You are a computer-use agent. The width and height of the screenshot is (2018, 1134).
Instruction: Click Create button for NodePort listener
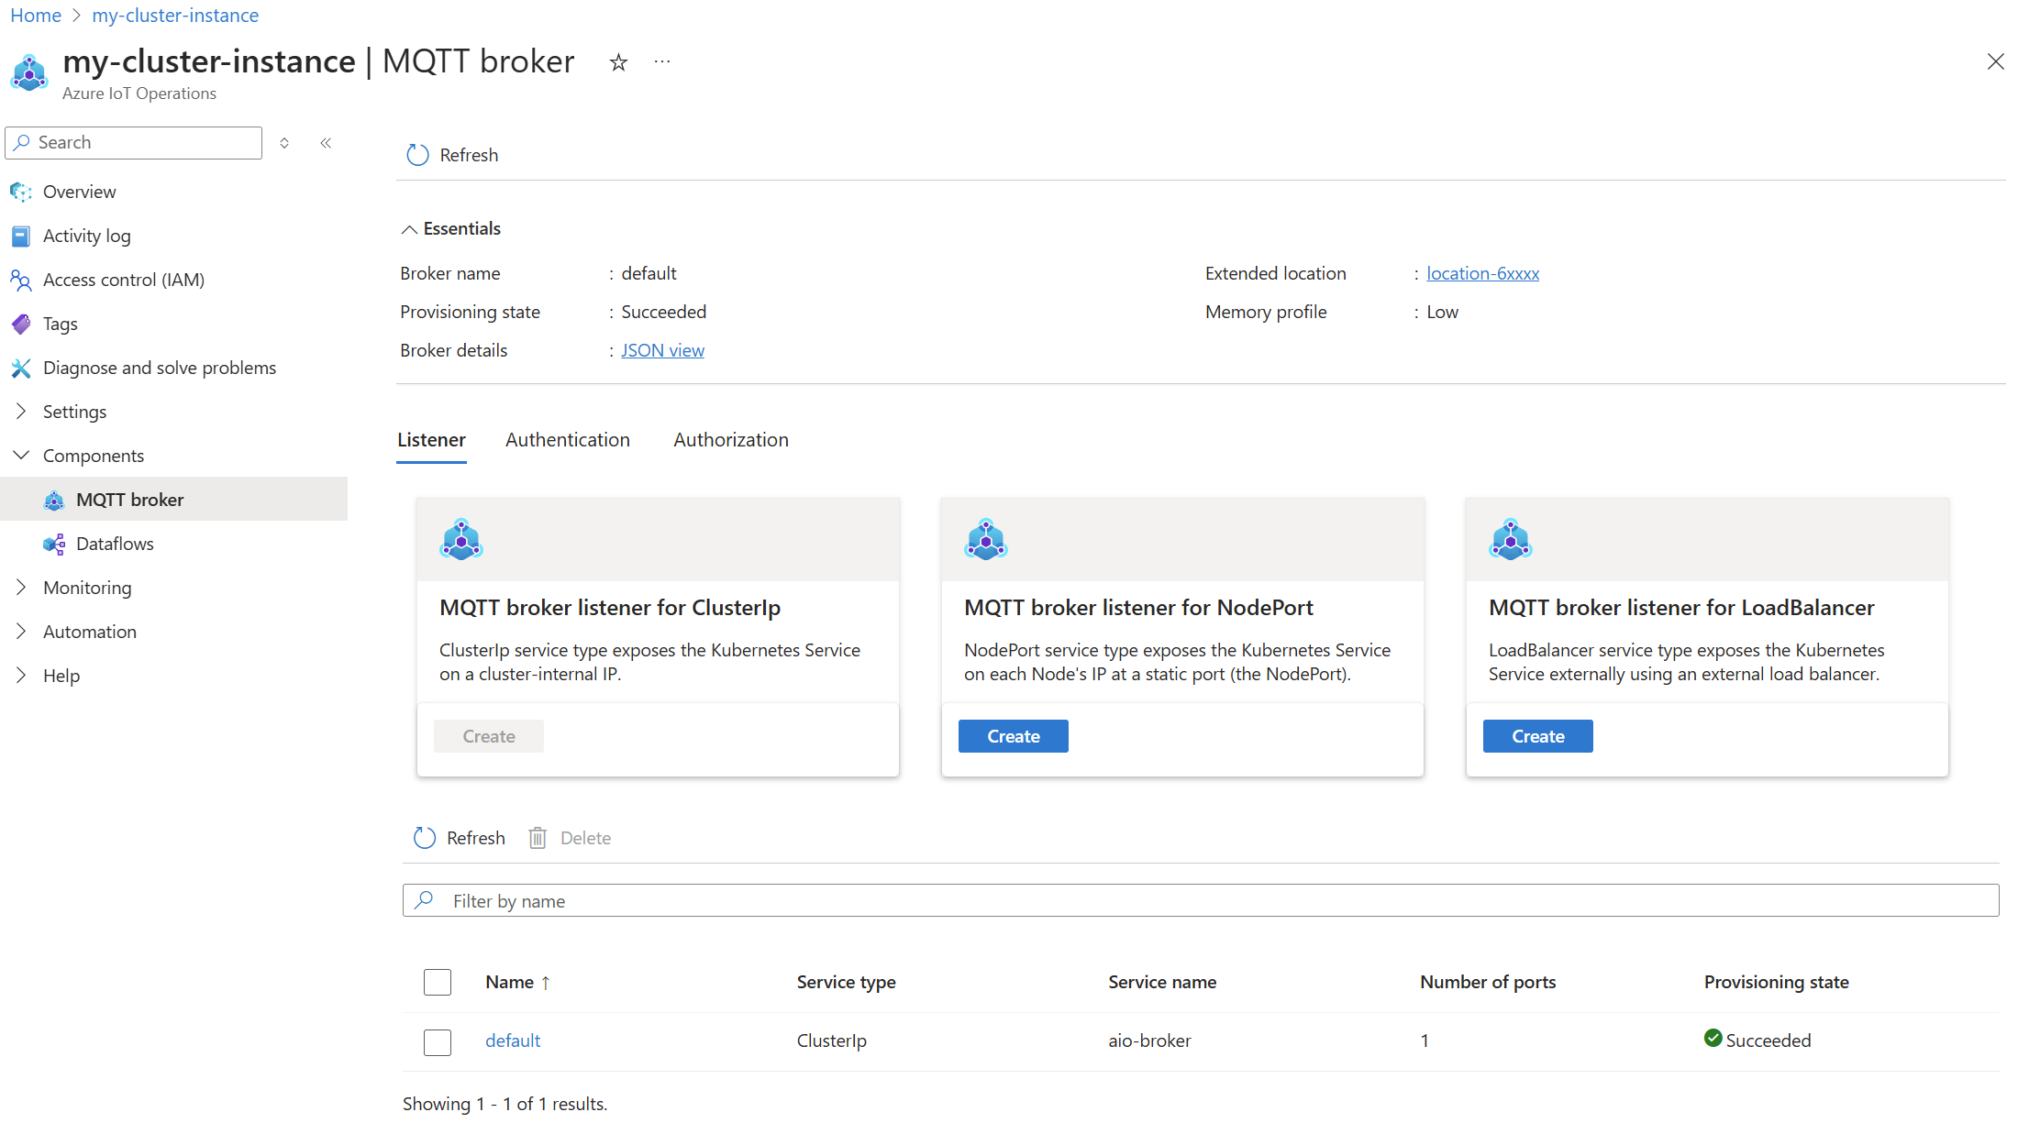1014,735
